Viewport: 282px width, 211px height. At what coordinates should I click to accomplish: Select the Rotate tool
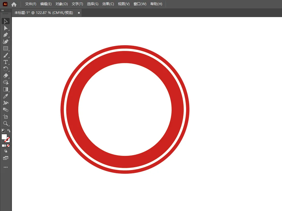coord(6,69)
